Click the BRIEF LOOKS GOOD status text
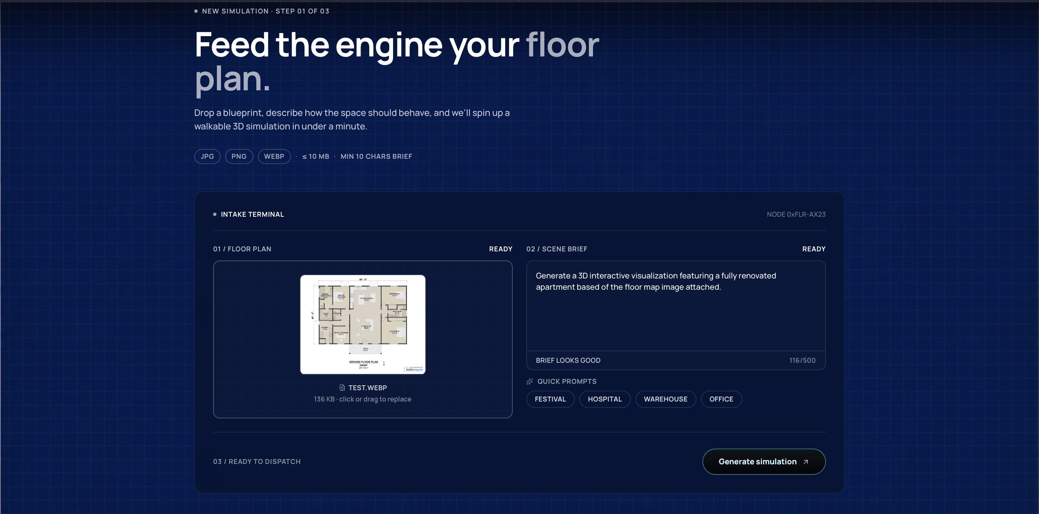 coord(568,360)
